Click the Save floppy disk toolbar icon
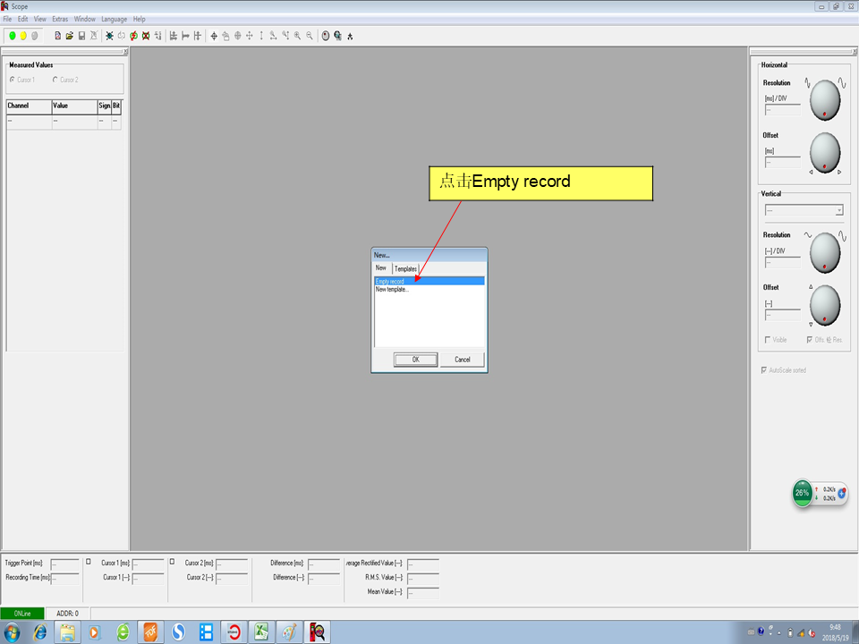Screen dimensions: 859x644 (x=81, y=36)
